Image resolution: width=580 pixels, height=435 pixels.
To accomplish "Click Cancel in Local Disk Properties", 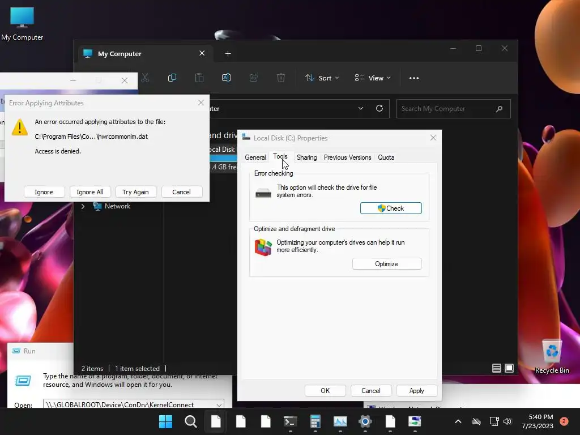I will point(370,391).
